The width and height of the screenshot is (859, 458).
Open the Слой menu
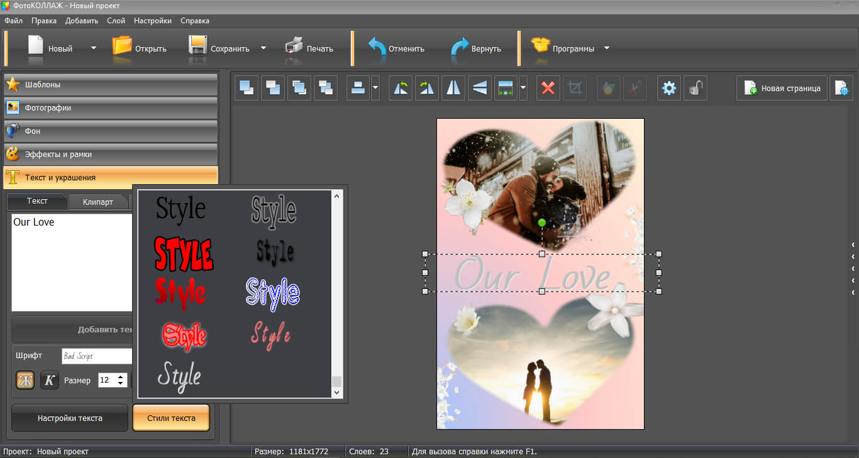pyautogui.click(x=116, y=21)
